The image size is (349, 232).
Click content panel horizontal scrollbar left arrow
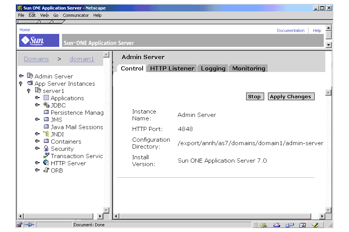(x=116, y=216)
